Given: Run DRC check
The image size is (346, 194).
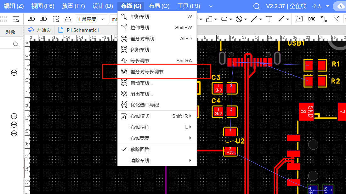Looking at the screenshot, I should pyautogui.click(x=312, y=19).
